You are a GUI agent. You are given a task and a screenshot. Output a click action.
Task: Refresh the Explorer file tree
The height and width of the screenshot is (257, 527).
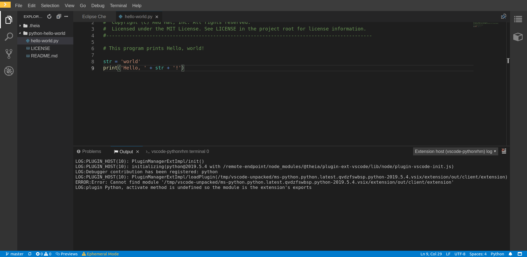tap(49, 16)
